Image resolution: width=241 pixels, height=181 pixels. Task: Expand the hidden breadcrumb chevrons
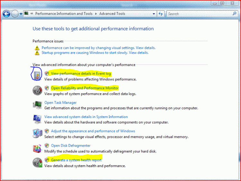click(32, 14)
